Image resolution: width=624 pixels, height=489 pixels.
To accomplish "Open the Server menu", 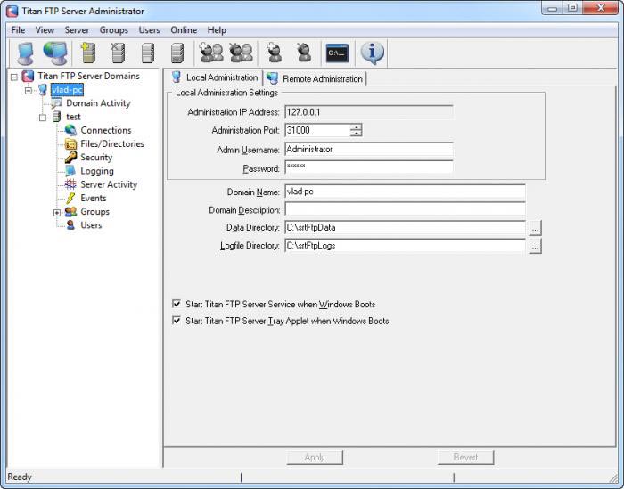I will 77,30.
